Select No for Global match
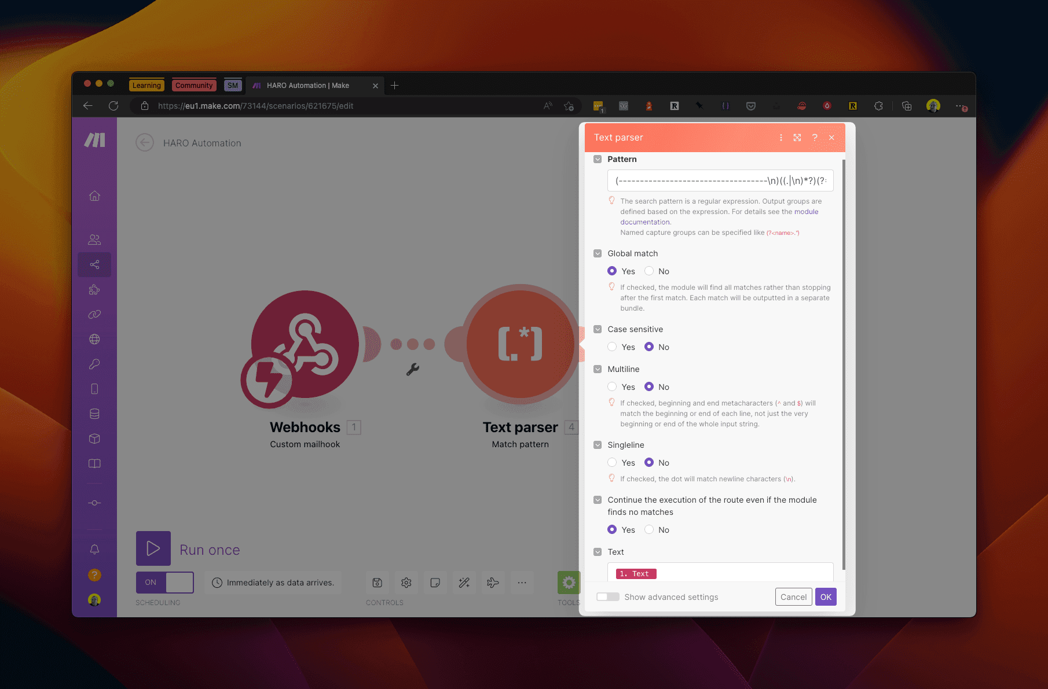This screenshot has height=689, width=1048. tap(649, 271)
